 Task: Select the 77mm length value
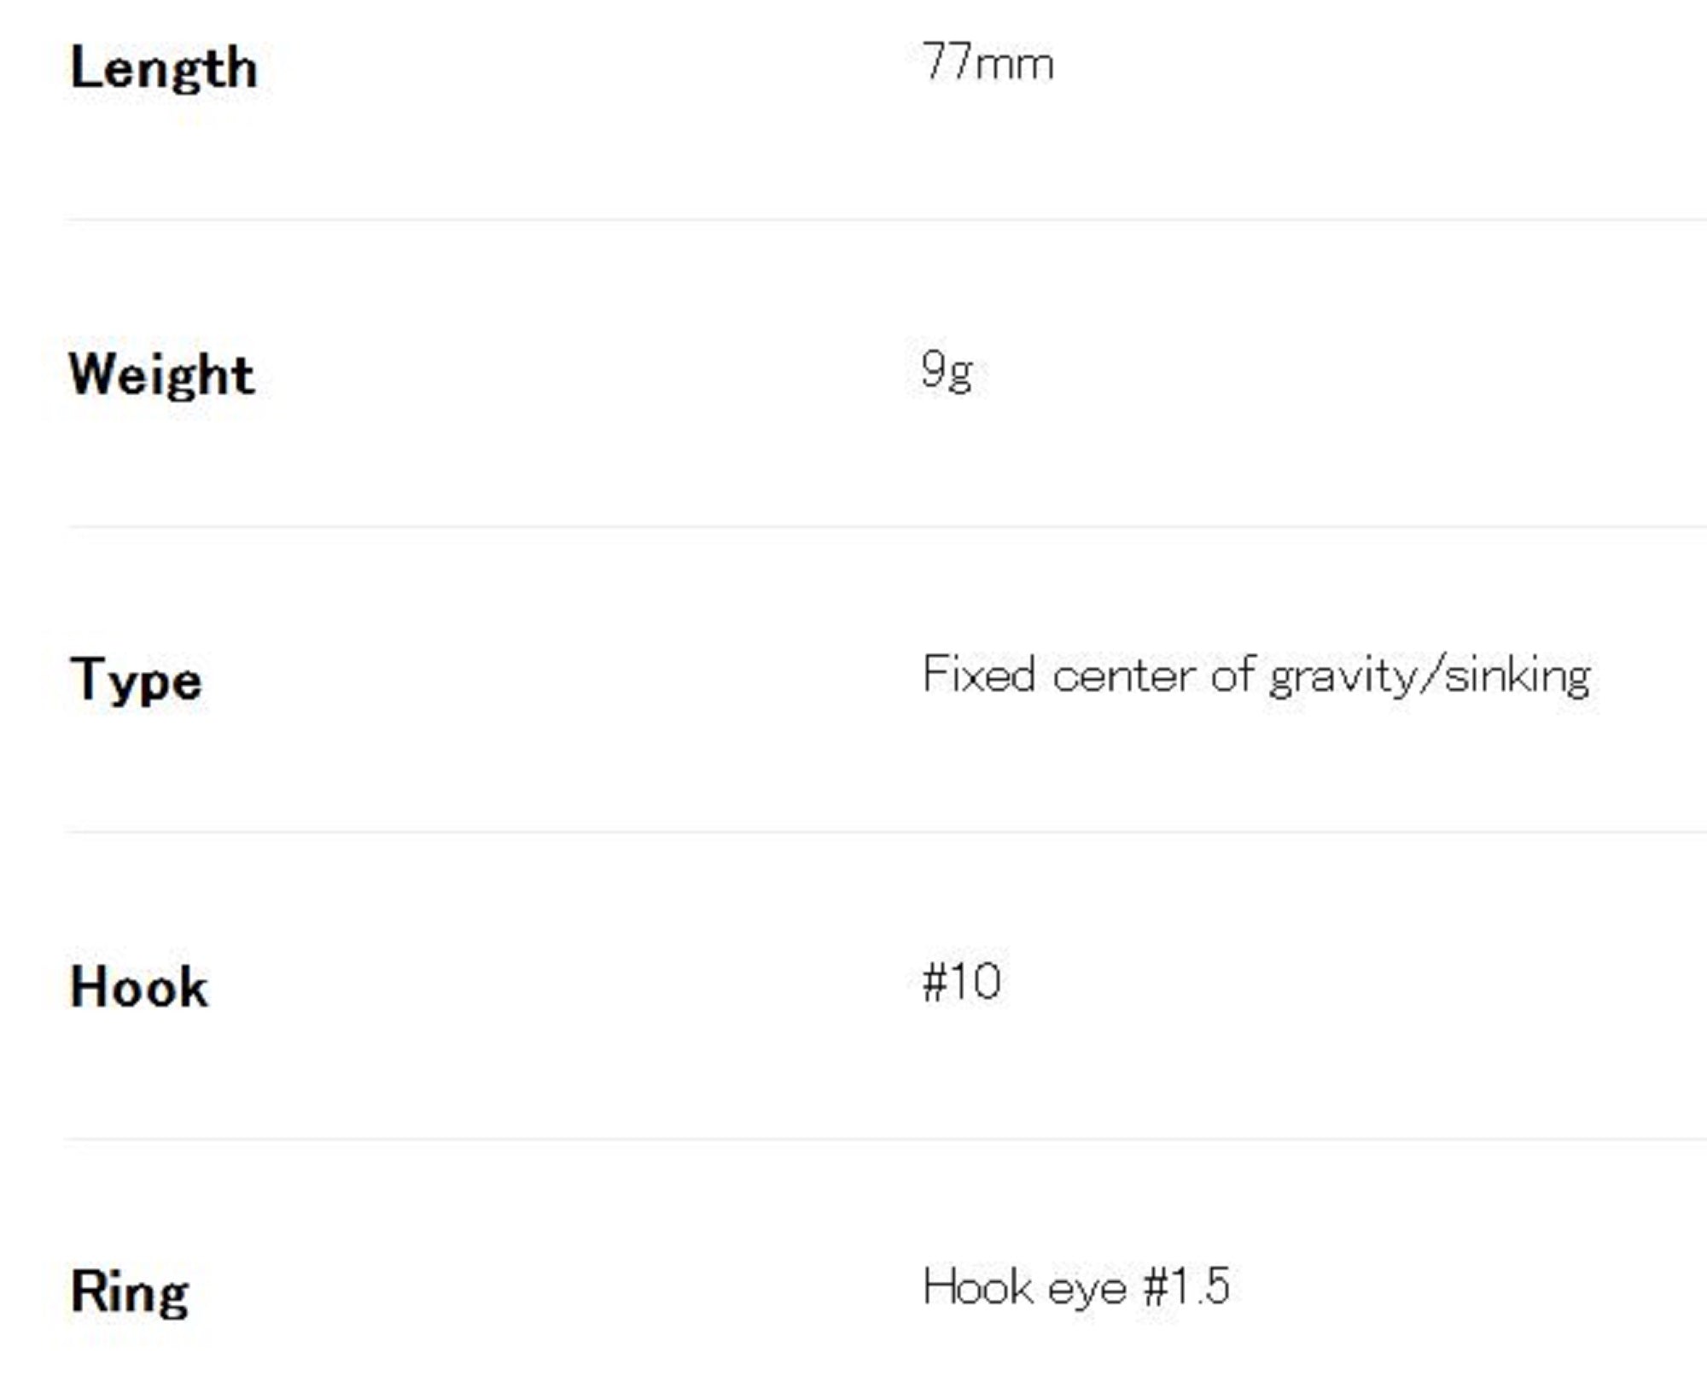click(x=987, y=63)
